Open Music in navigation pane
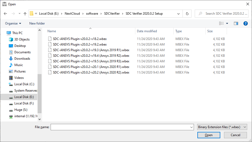Viewport: 252px width, 142px height. pos(18,65)
